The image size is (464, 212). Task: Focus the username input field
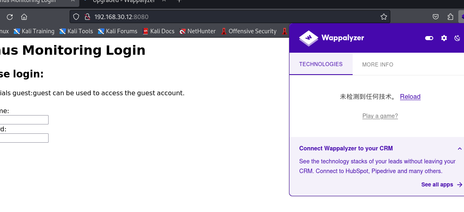point(24,120)
